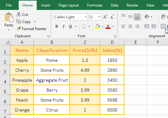Click the sales value 5698
This screenshot has height=118, width=168.
[x=112, y=100]
